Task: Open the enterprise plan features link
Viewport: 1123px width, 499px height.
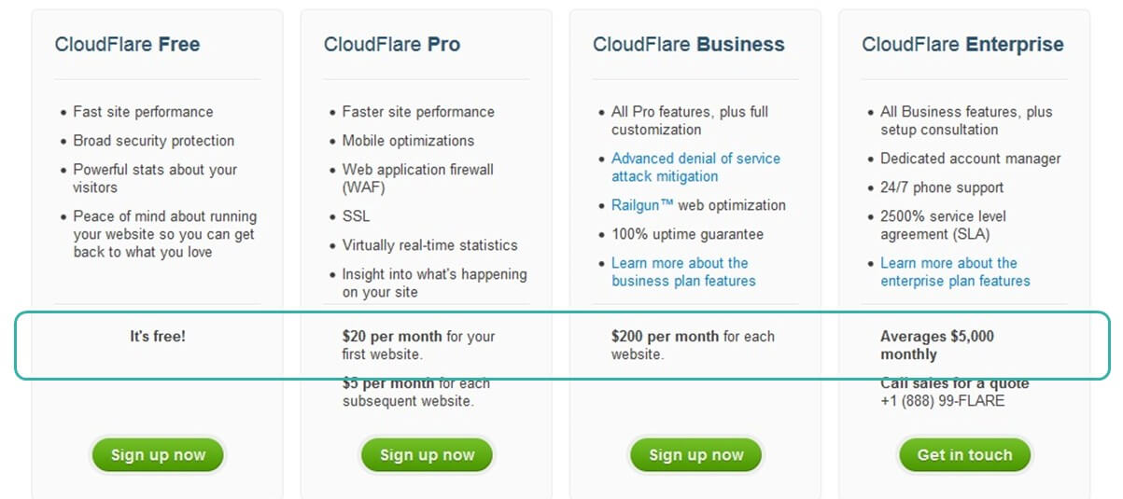Action: [x=954, y=271]
